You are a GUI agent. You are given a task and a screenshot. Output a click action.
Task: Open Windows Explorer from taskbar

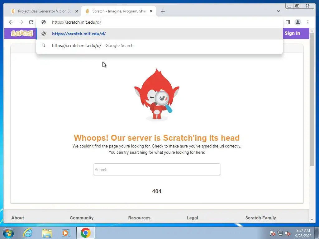47,233
